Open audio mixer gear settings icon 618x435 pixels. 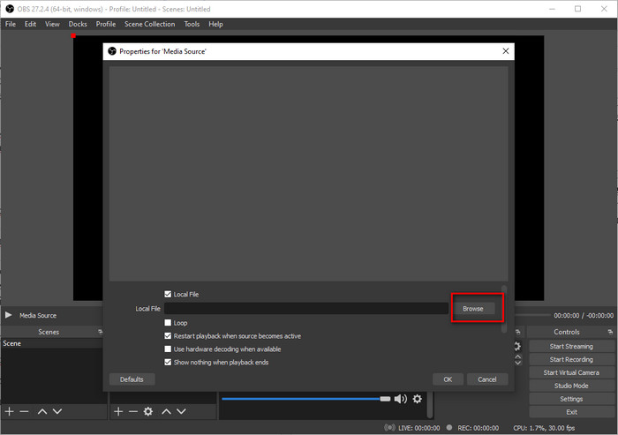pyautogui.click(x=418, y=399)
